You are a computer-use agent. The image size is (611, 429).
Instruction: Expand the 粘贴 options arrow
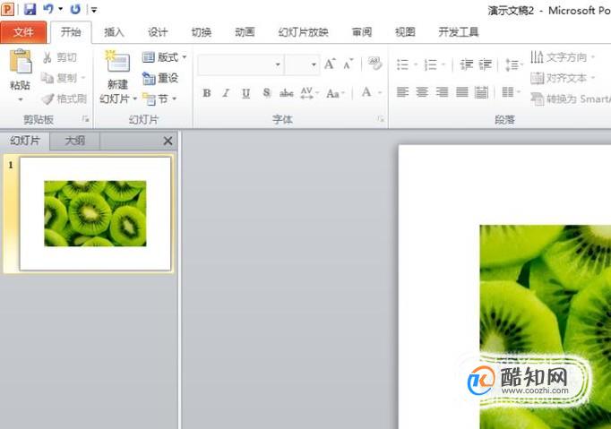(21, 99)
